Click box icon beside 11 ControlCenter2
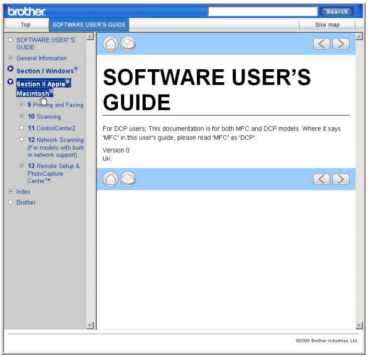Screen dimensions: 368x356 [22, 127]
